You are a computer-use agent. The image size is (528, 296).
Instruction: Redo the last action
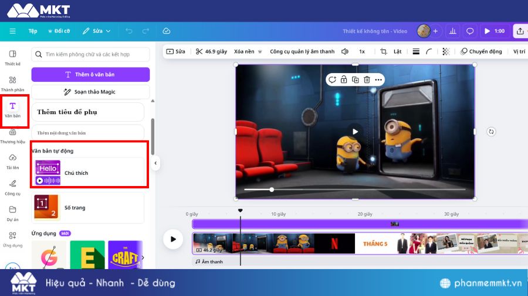click(145, 31)
